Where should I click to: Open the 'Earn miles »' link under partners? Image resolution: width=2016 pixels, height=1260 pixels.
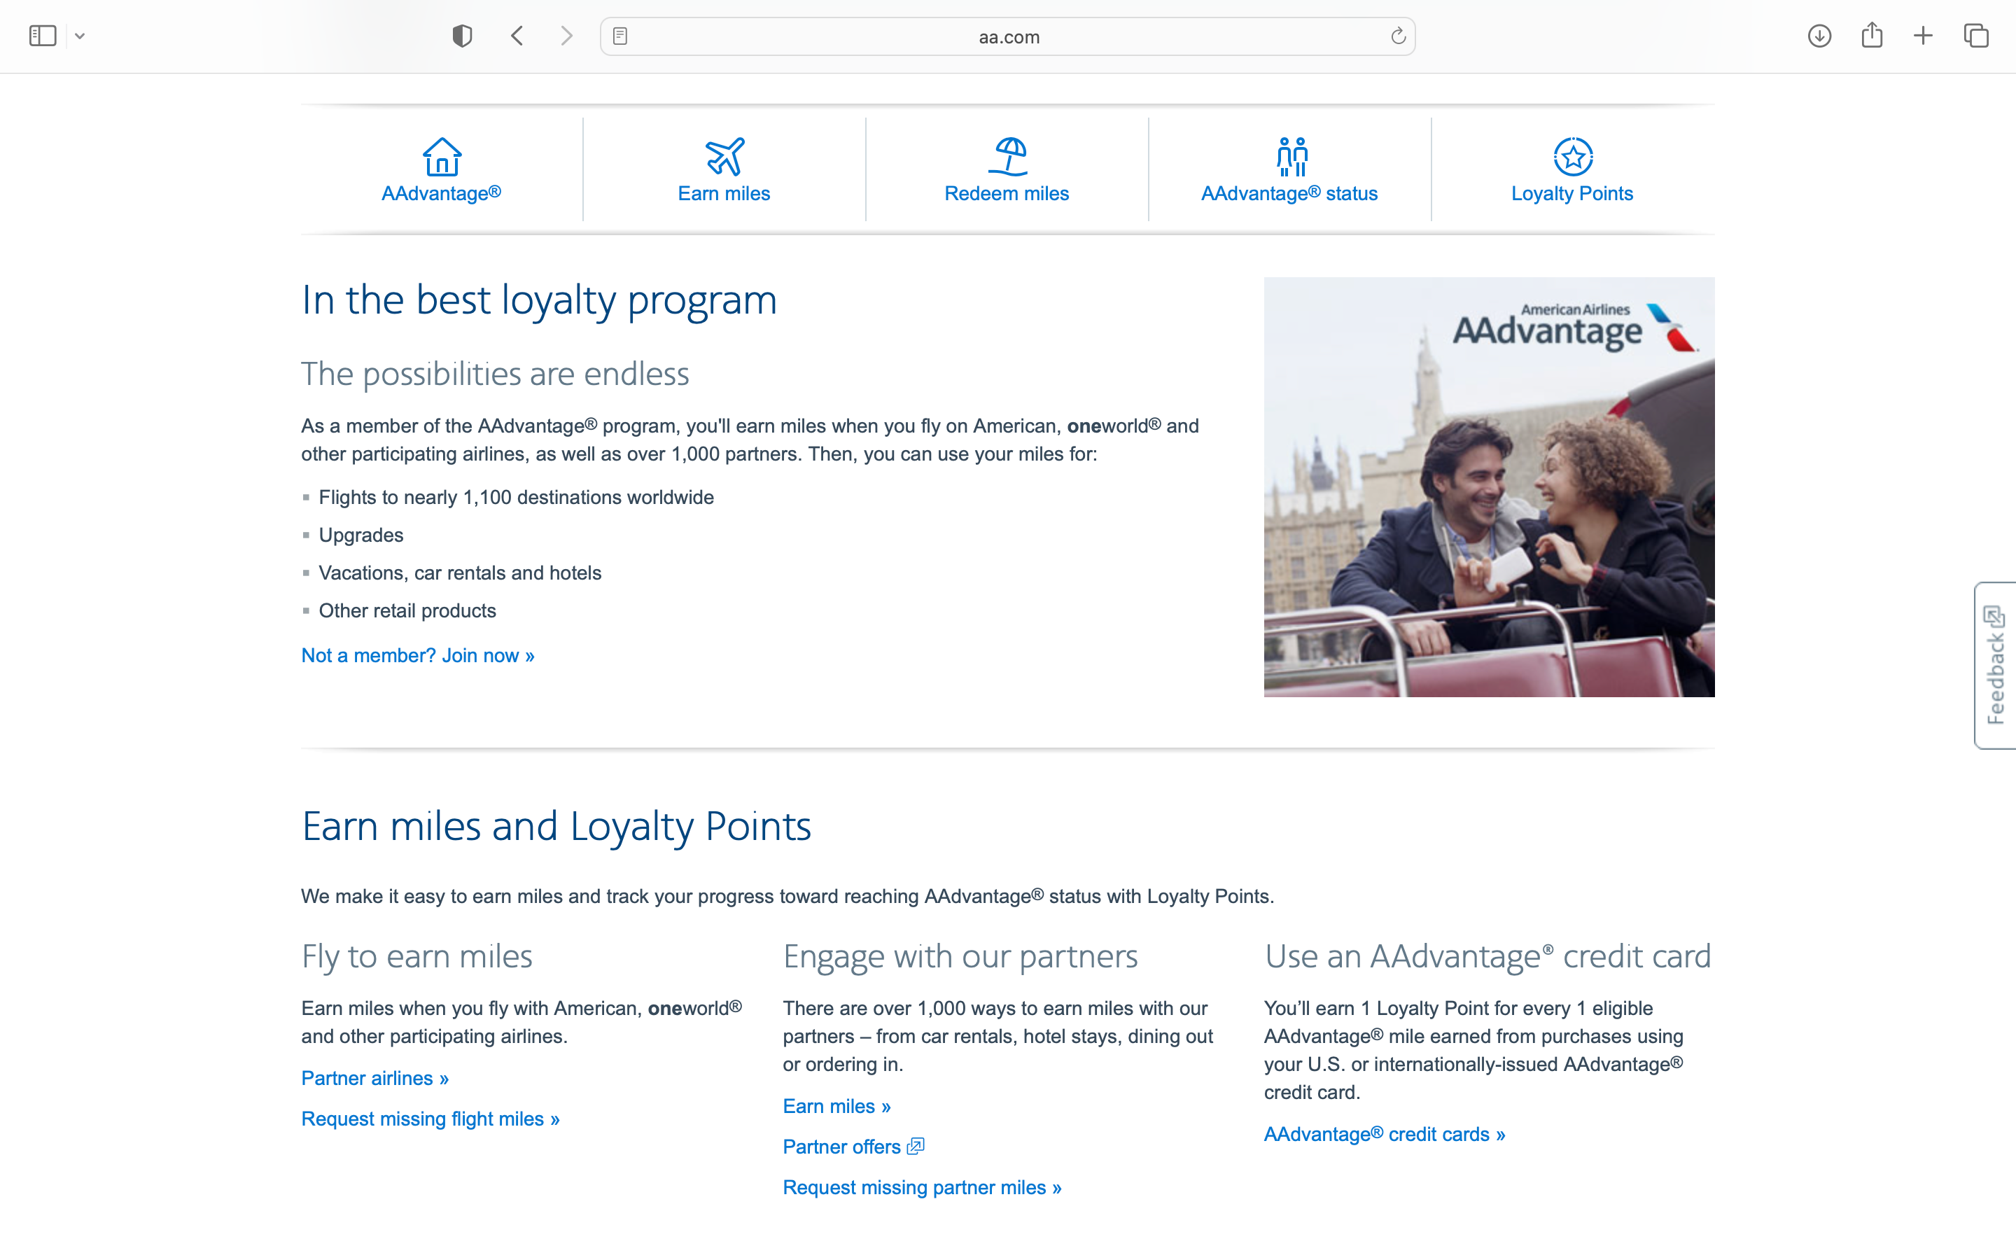(836, 1106)
